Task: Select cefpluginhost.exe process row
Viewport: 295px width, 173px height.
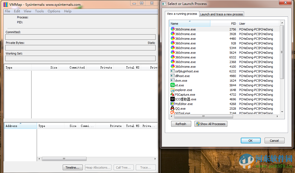Action: point(224,71)
